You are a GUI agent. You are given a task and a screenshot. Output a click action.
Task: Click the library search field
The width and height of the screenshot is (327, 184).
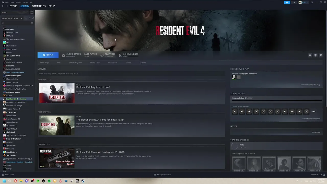(15, 23)
